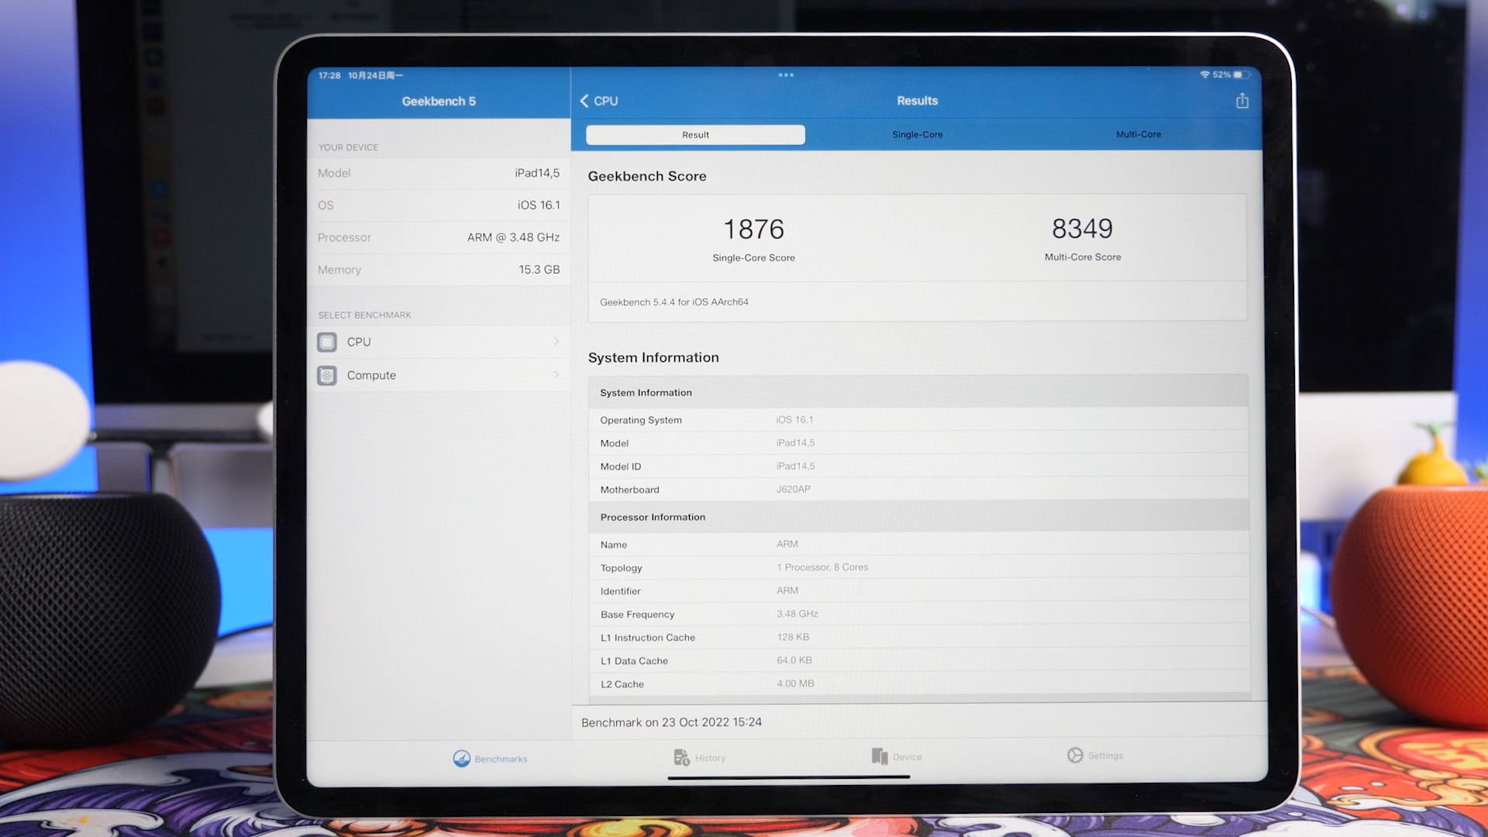Tap the CPU chip icon in benchmark list
Screen dimensions: 1488x837
pos(327,342)
